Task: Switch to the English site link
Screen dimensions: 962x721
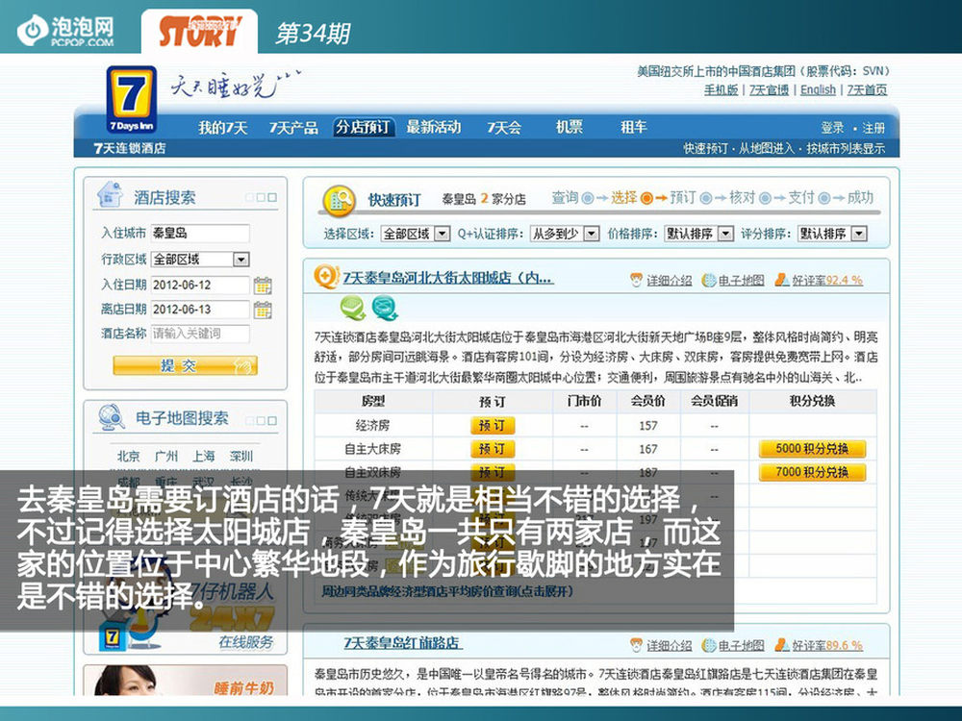Action: tap(818, 90)
